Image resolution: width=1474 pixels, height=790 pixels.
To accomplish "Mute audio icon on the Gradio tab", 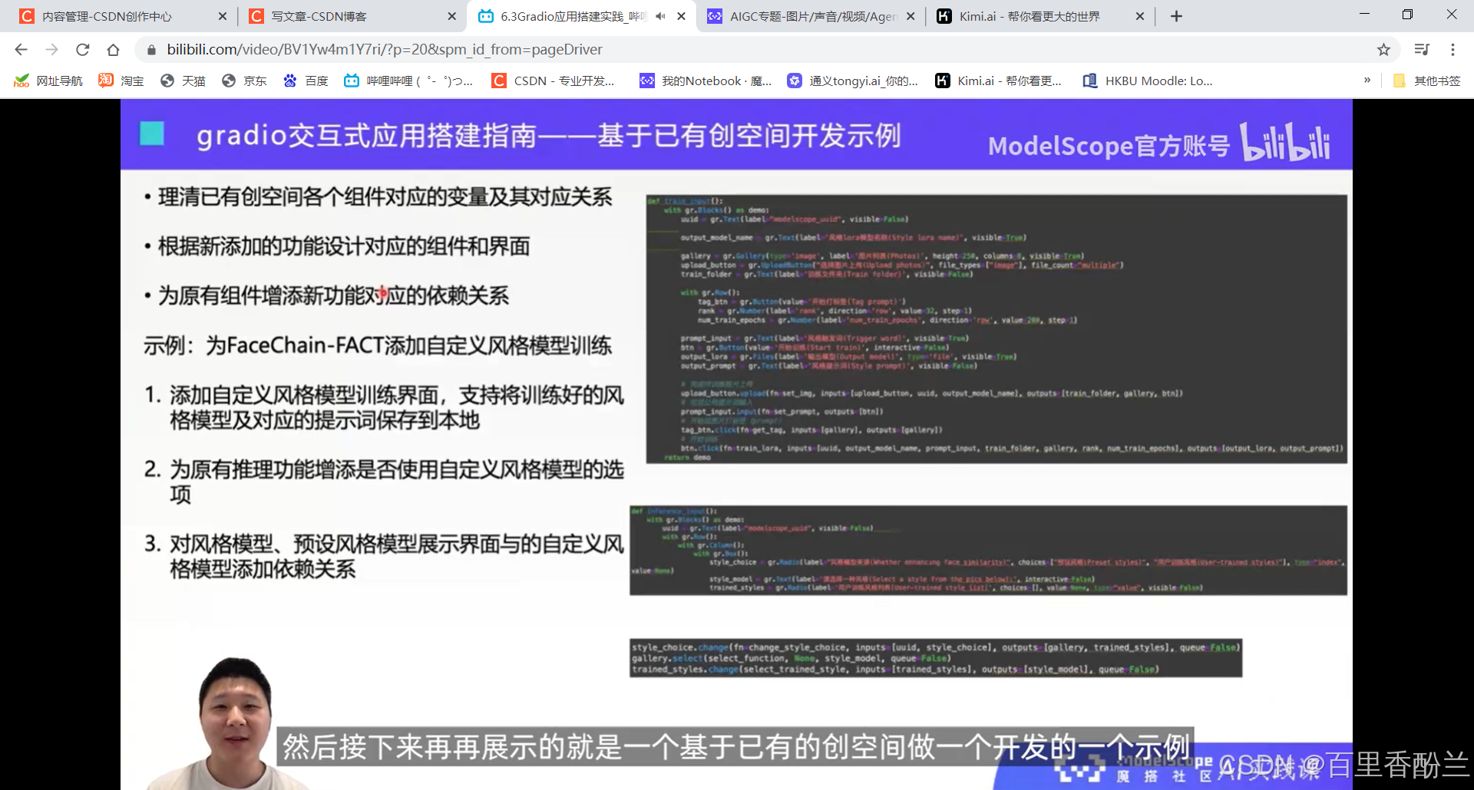I will pyautogui.click(x=660, y=16).
